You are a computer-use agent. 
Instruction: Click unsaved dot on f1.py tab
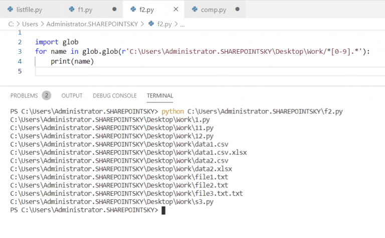click(x=114, y=9)
